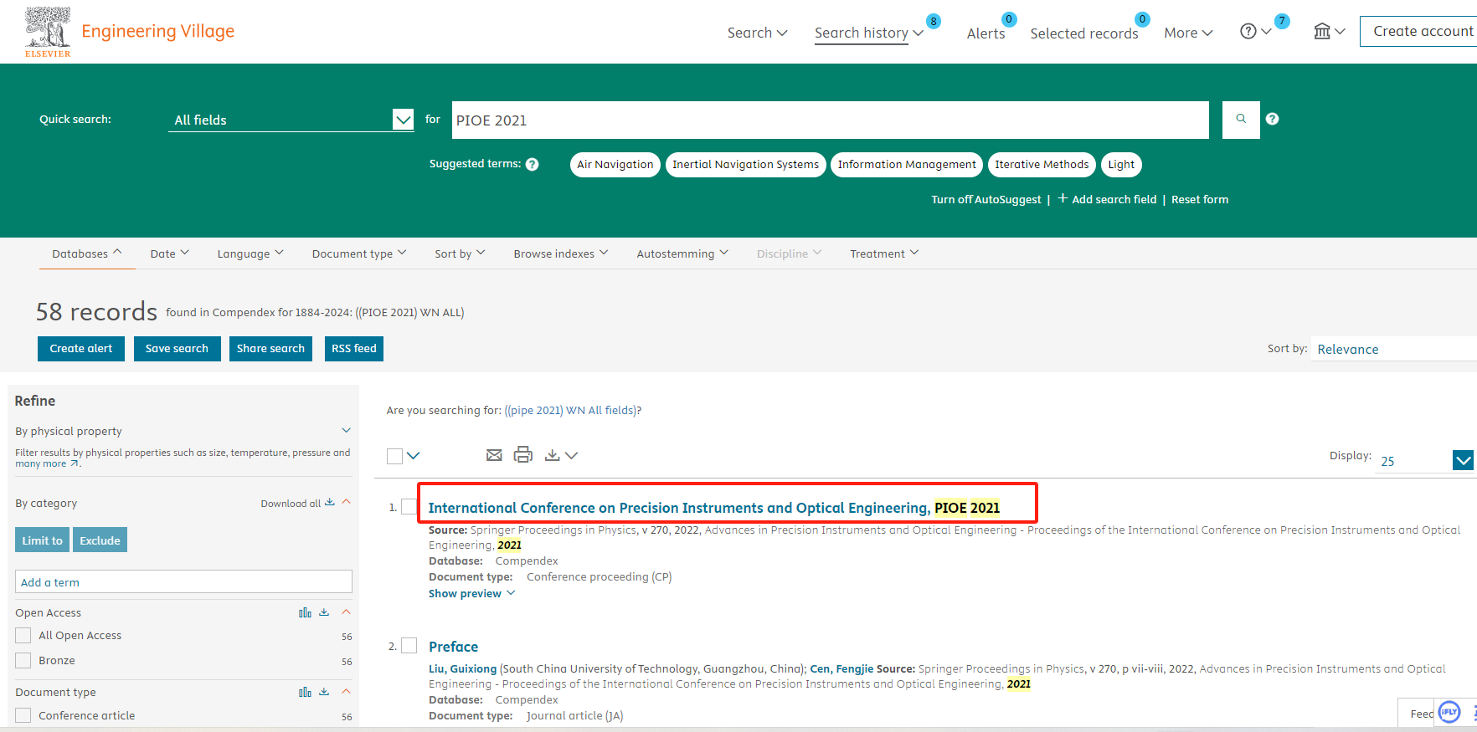This screenshot has width=1477, height=732.
Task: Open Alerts
Action: tap(986, 33)
